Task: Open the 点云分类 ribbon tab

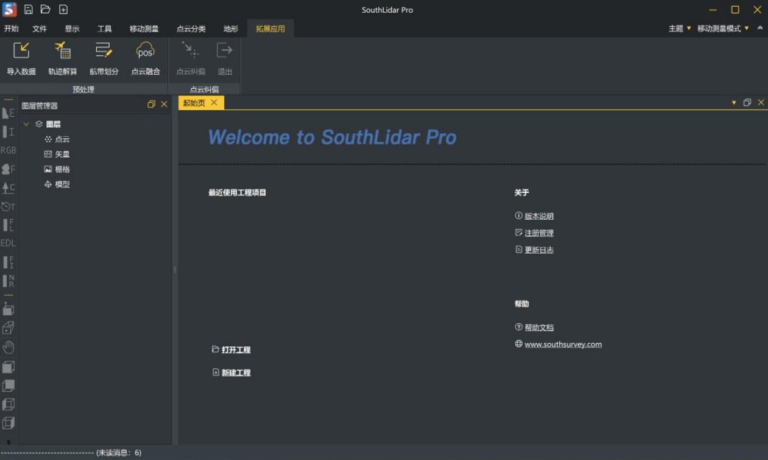Action: [191, 29]
